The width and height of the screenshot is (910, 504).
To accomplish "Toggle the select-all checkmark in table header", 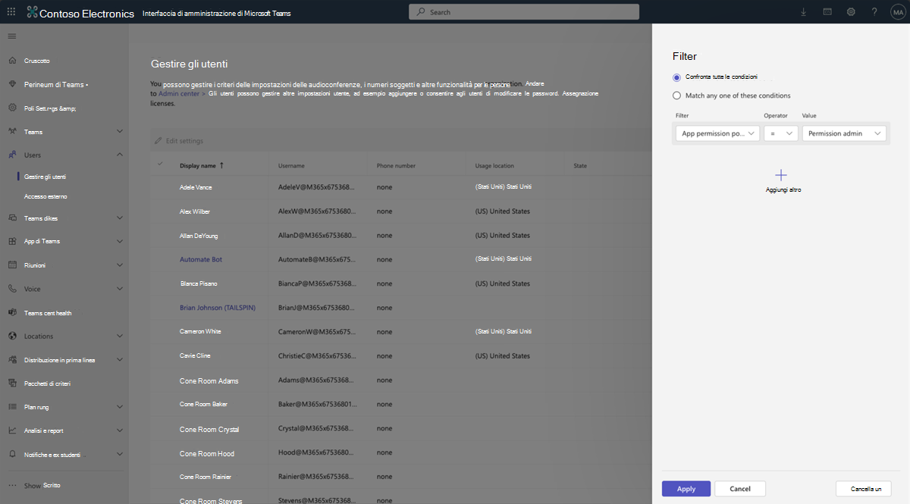I will [x=160, y=164].
